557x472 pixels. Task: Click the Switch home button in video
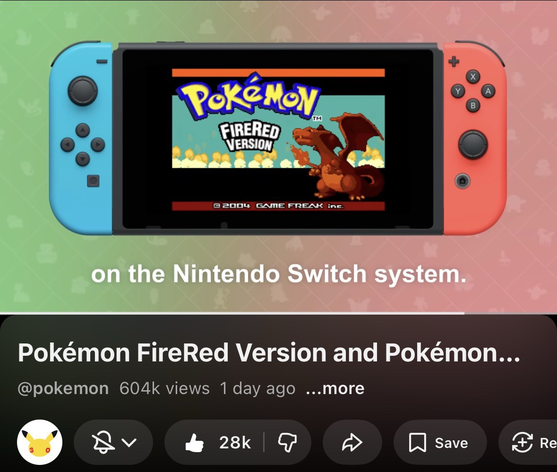pos(462,181)
